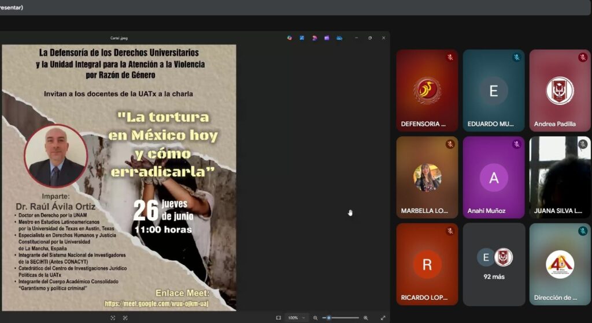Screen dimensions: 592x323
Task: Open the 100% zoom level dropdown
Action: (x=297, y=318)
